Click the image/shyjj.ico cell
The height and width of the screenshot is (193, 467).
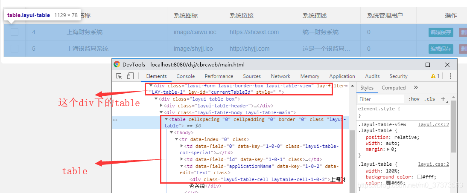point(194,49)
